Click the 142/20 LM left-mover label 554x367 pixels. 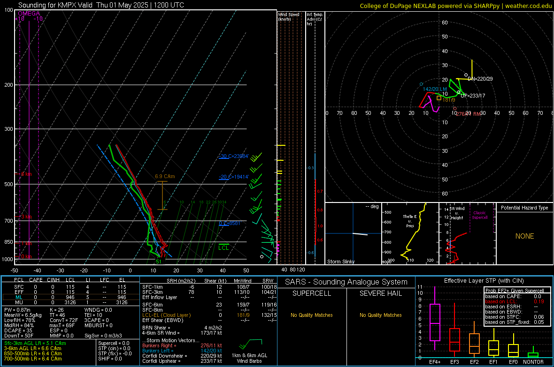435,89
